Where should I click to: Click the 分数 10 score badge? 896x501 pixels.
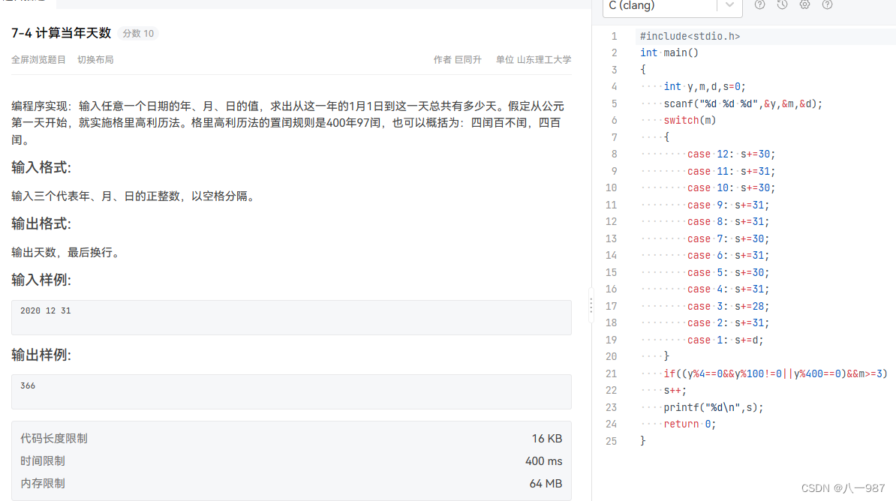pos(137,33)
